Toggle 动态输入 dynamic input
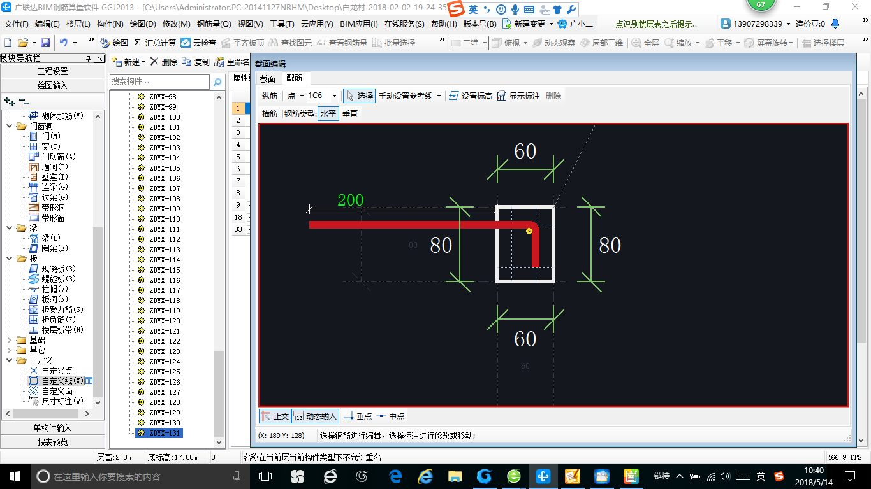The height and width of the screenshot is (489, 871). pyautogui.click(x=315, y=416)
